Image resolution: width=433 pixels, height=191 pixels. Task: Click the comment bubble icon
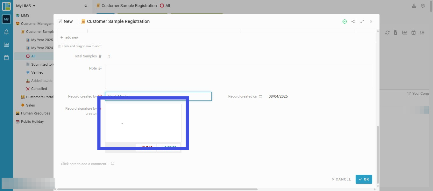(x=112, y=164)
